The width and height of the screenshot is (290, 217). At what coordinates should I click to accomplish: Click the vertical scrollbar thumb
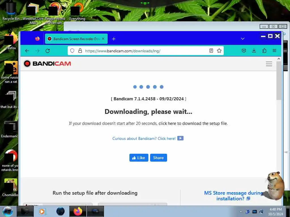point(279,81)
